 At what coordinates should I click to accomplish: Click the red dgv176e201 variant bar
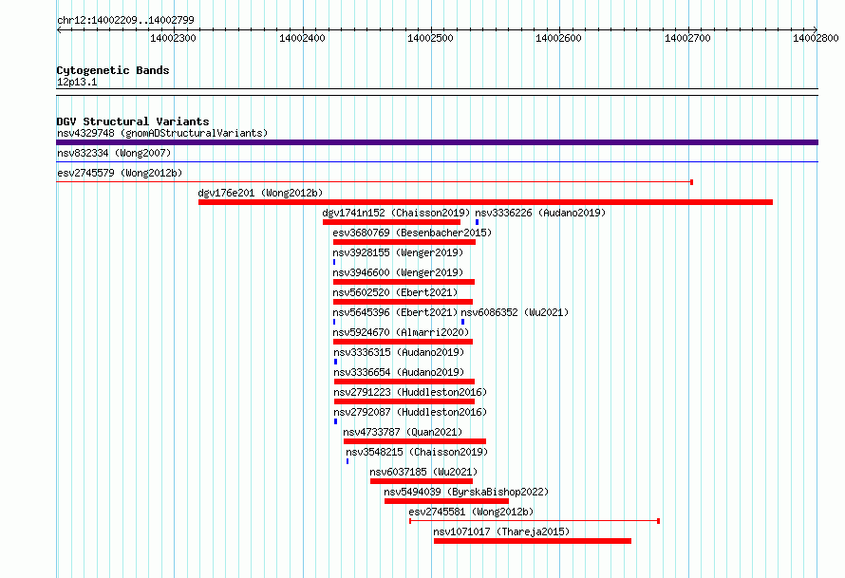click(x=485, y=202)
